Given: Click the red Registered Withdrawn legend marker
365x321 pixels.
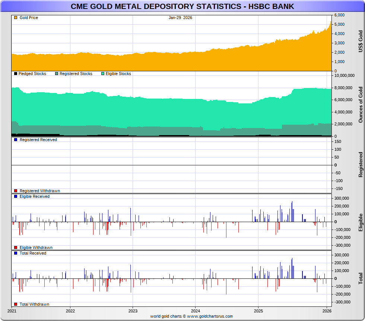Looking at the screenshot, I should click(16, 191).
